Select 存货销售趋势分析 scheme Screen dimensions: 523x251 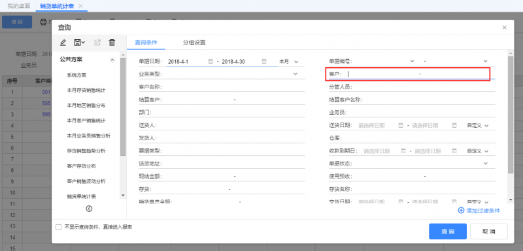click(x=86, y=151)
